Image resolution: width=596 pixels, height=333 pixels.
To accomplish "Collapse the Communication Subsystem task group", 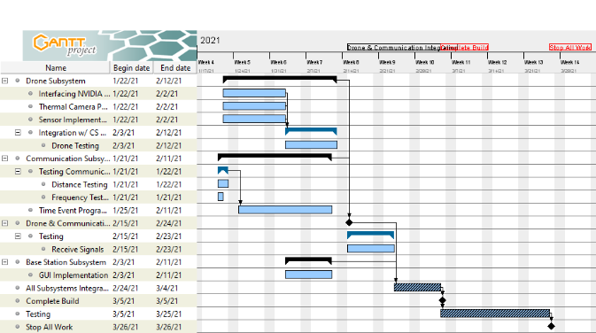I will pos(5,159).
